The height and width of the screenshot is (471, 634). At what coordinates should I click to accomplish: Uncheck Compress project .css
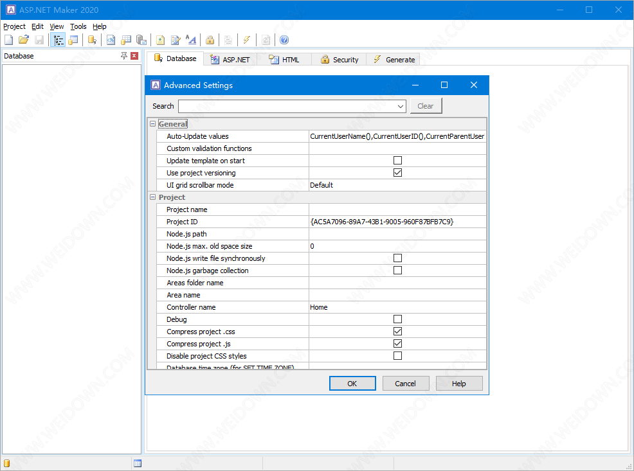pos(397,331)
